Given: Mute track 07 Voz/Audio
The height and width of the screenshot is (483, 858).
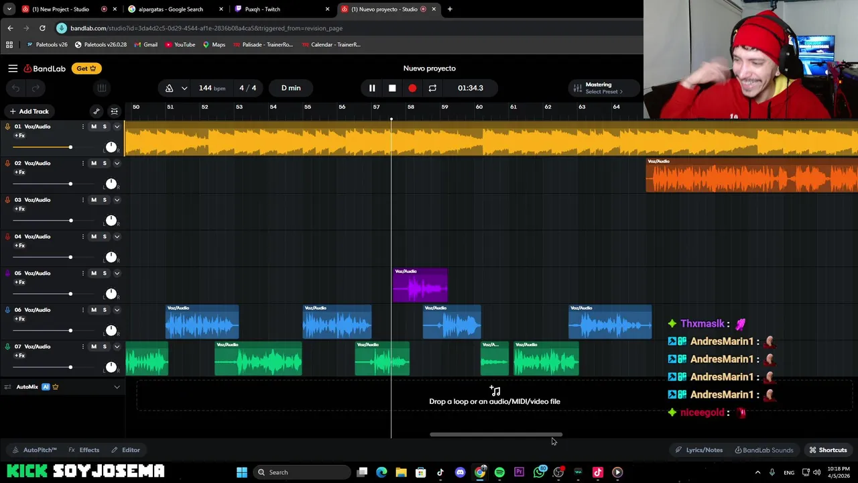Looking at the screenshot, I should (94, 347).
